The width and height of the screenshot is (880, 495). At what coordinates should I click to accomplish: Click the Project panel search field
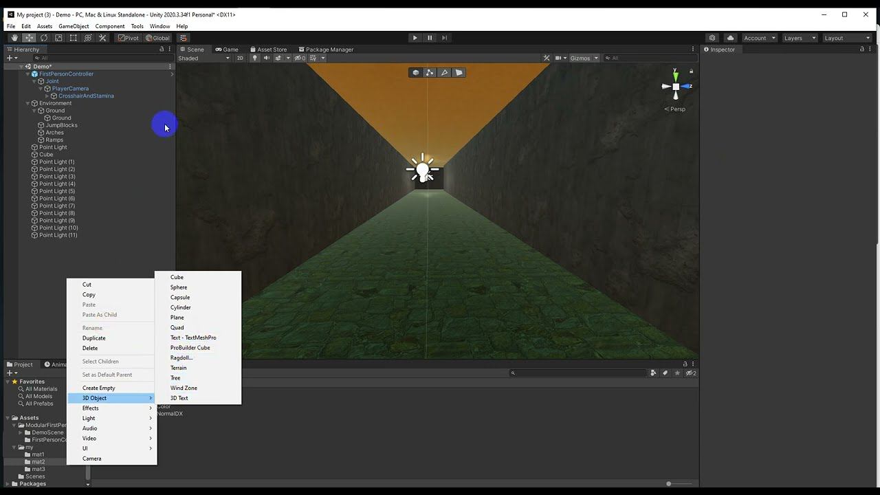click(x=579, y=373)
